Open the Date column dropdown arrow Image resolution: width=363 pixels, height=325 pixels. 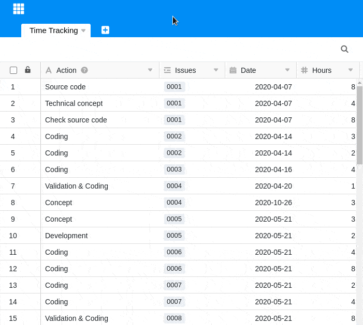[287, 70]
